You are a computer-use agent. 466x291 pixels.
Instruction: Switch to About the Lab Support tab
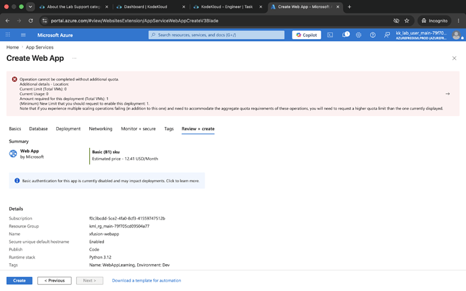74,7
